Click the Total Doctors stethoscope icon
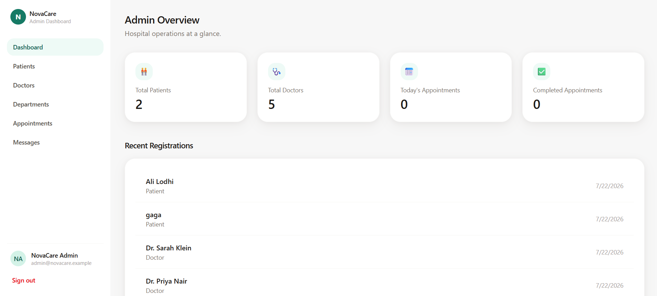Viewport: 657px width, 296px height. [277, 72]
